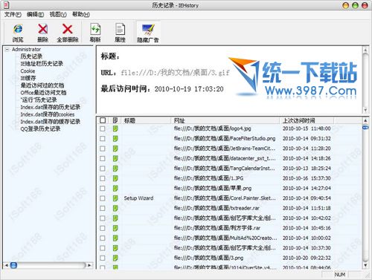The height and width of the screenshot is (280, 372).
Task: Sort by the 上次访问时间 column header
Action: click(307, 120)
